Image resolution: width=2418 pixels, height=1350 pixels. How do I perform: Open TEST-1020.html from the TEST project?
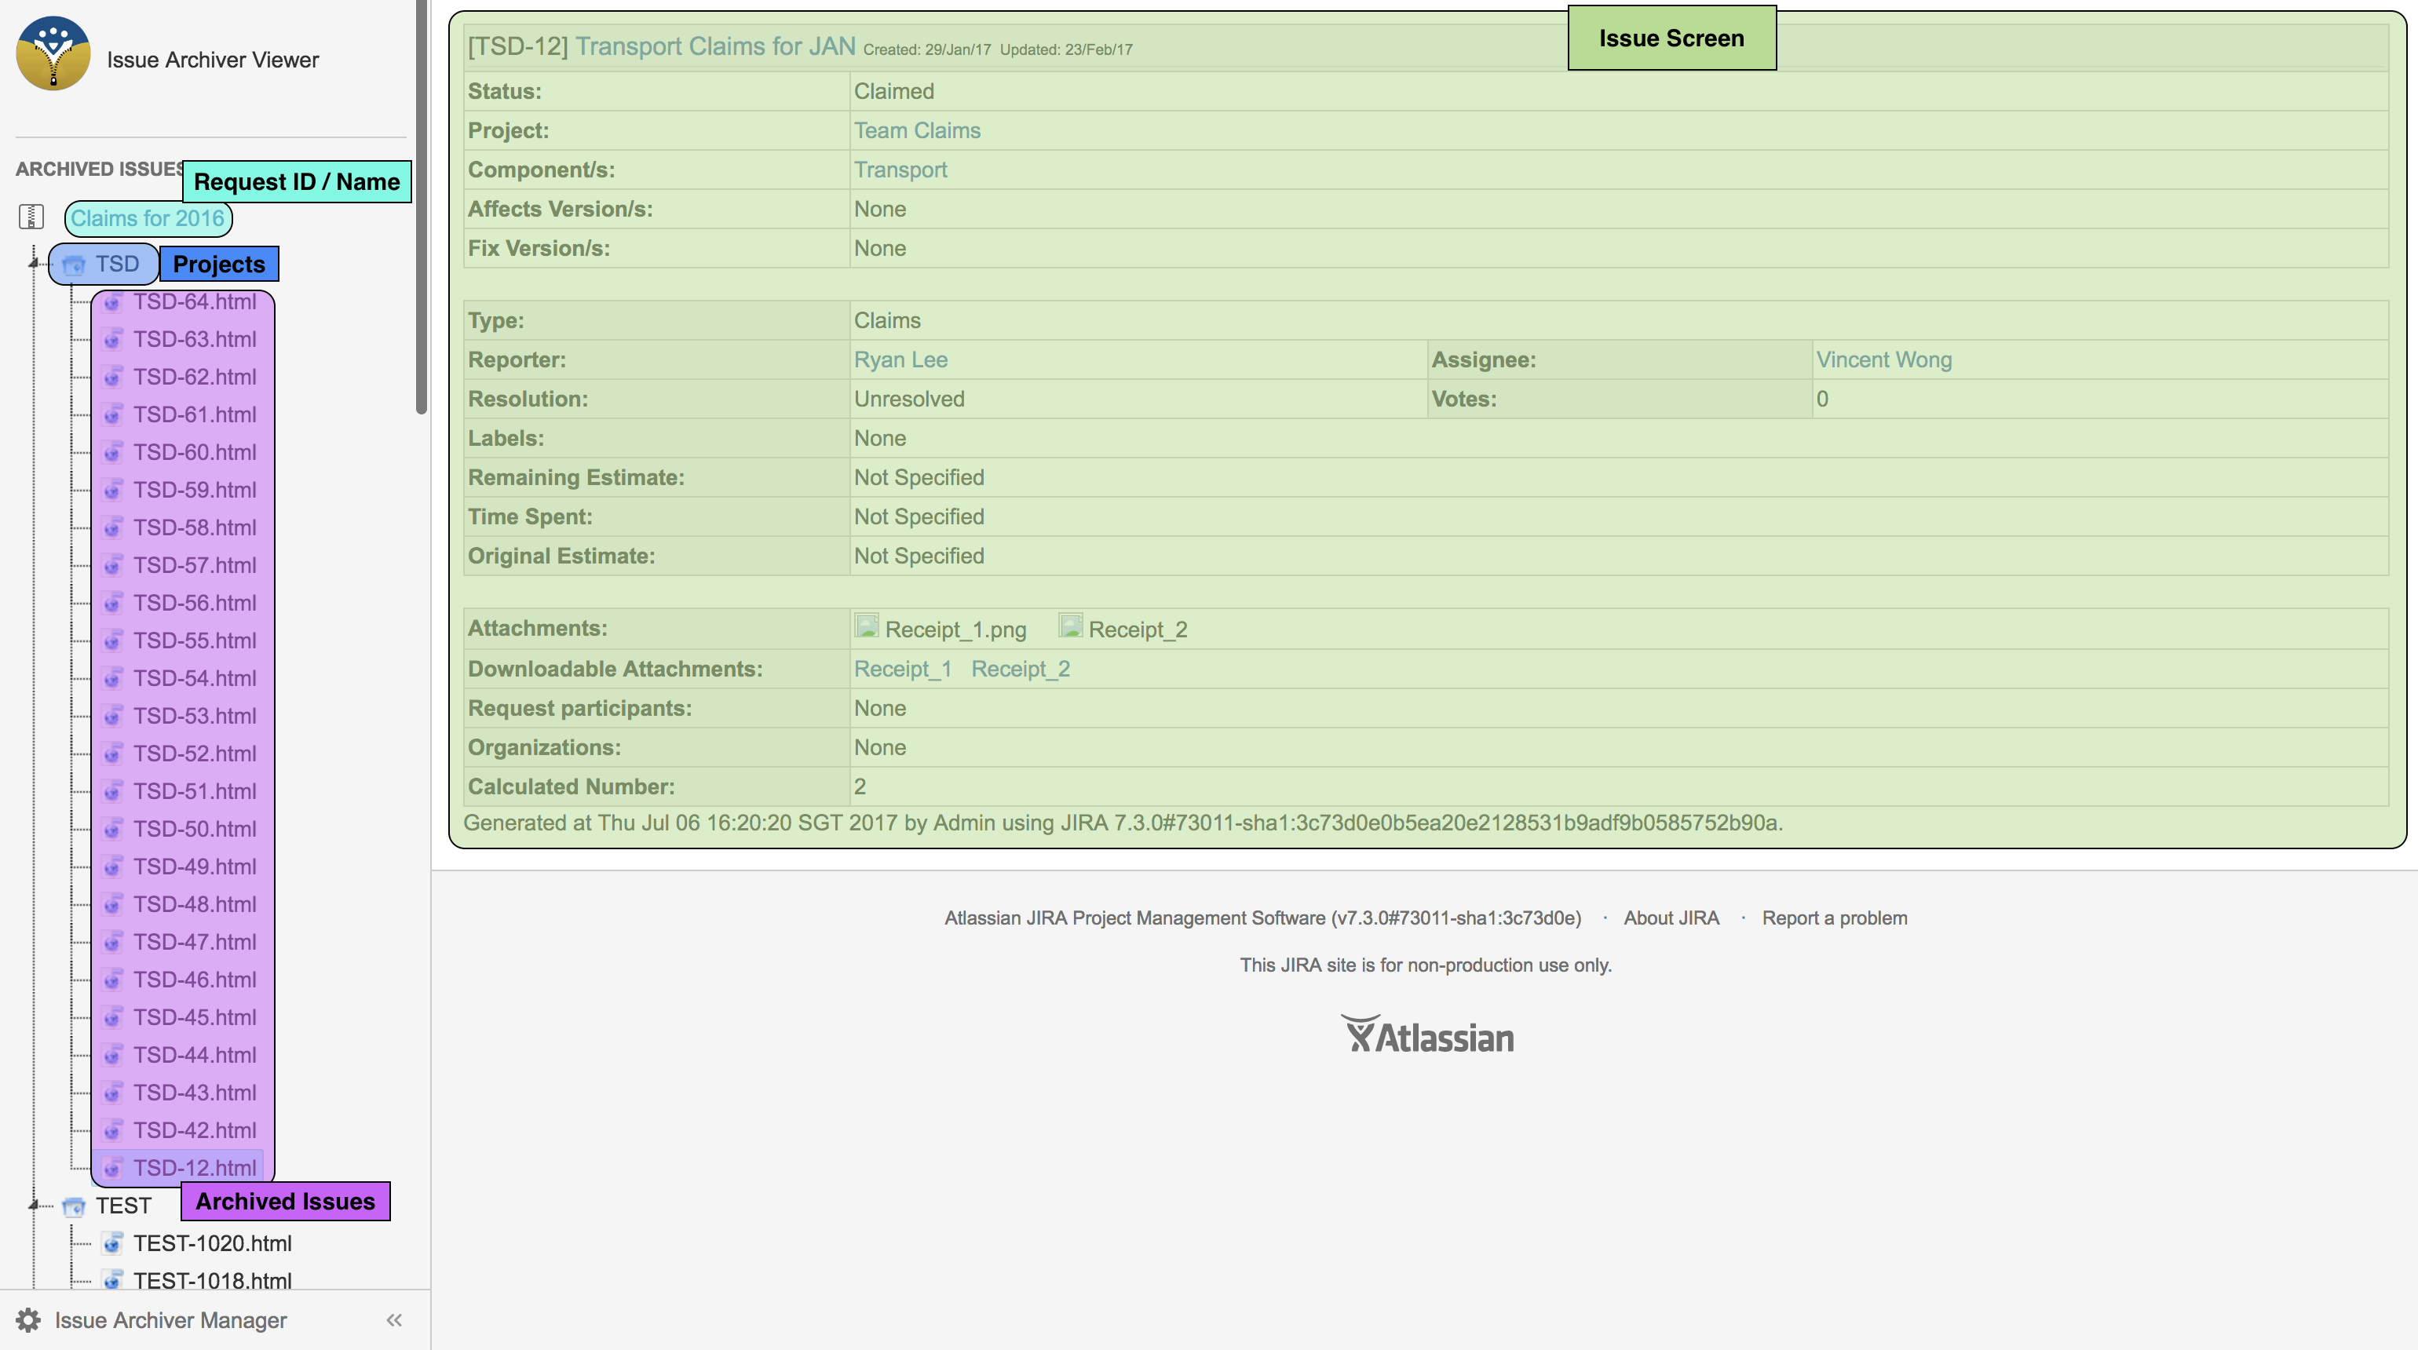point(213,1243)
